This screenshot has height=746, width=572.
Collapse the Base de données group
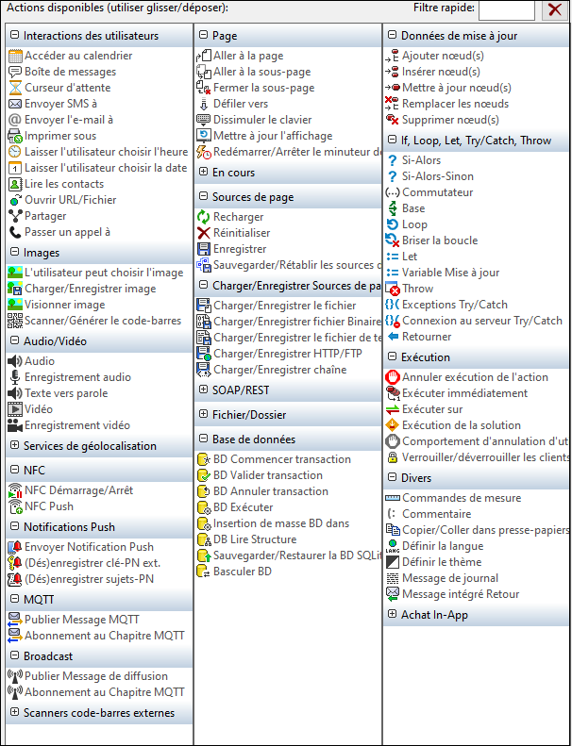[x=204, y=439]
